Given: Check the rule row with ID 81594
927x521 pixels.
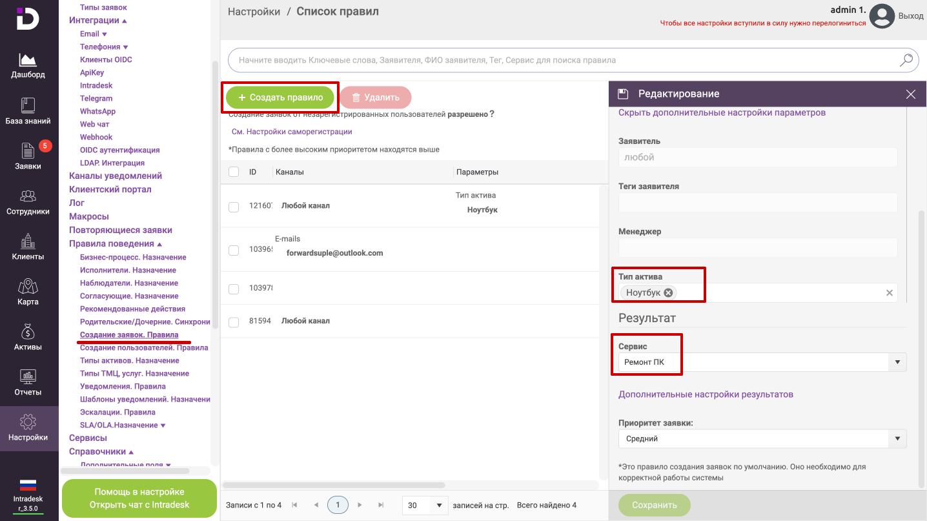Looking at the screenshot, I should pos(234,322).
